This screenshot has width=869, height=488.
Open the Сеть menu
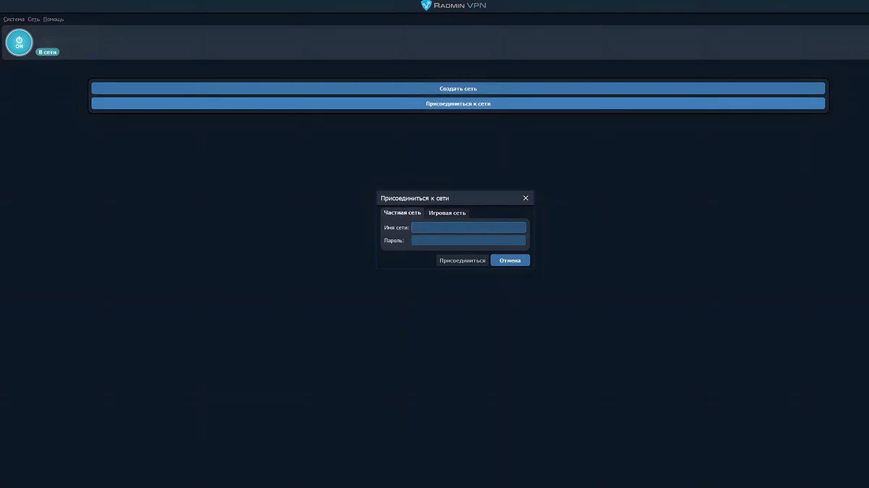coord(34,20)
